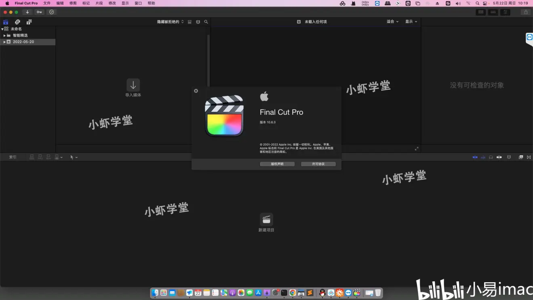Open the 修剪 menu

click(73, 3)
